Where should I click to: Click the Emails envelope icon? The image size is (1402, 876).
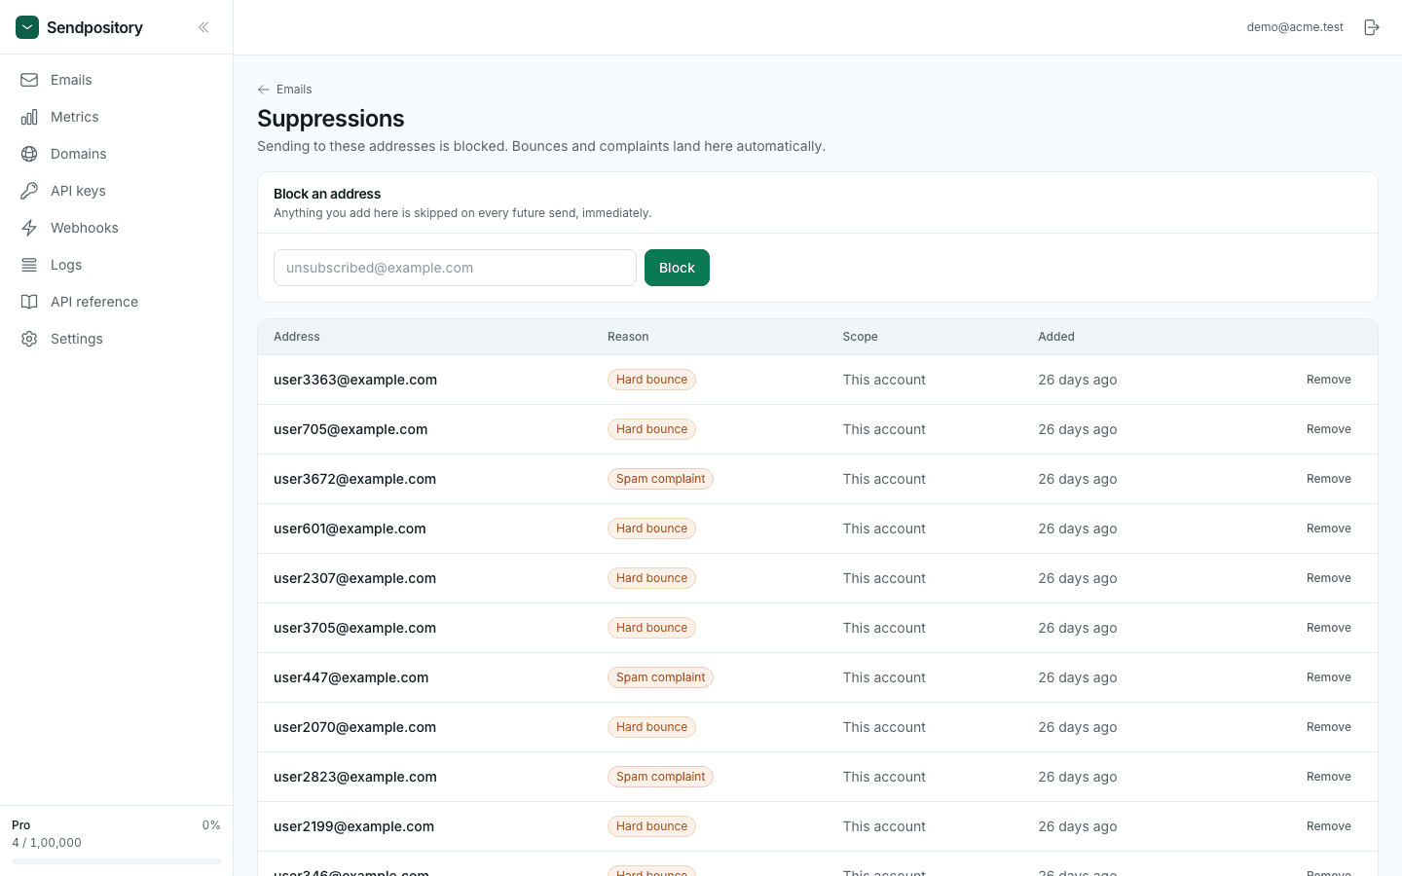29,80
